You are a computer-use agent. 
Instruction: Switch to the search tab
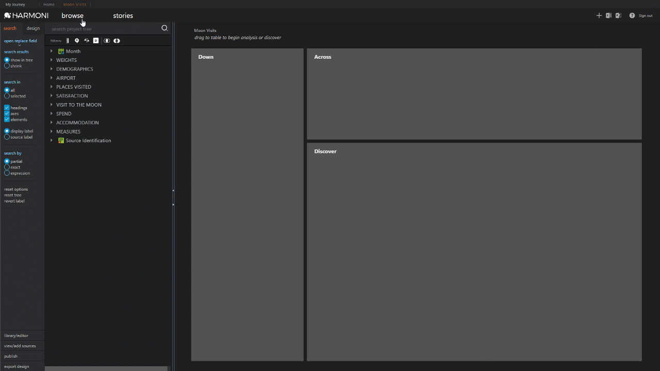[x=10, y=28]
